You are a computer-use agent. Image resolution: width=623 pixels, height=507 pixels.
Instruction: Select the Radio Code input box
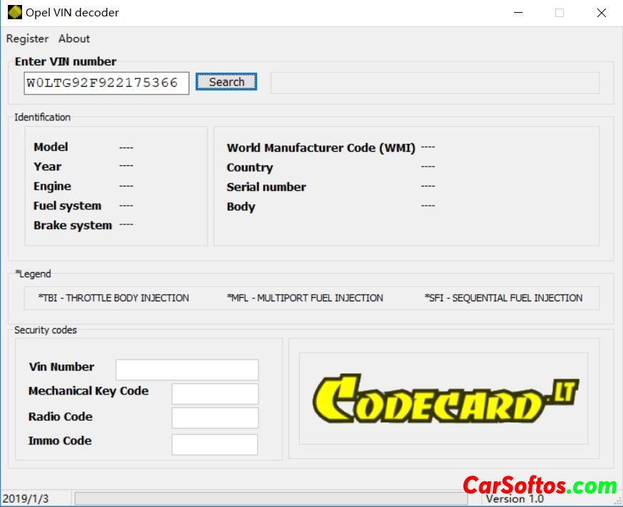214,418
